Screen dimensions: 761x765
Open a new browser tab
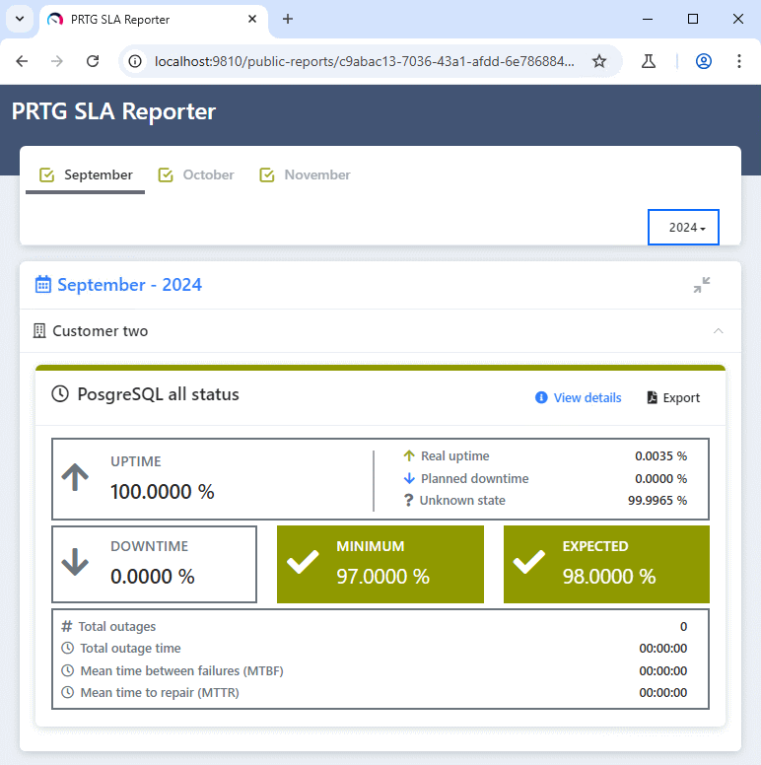pyautogui.click(x=288, y=19)
